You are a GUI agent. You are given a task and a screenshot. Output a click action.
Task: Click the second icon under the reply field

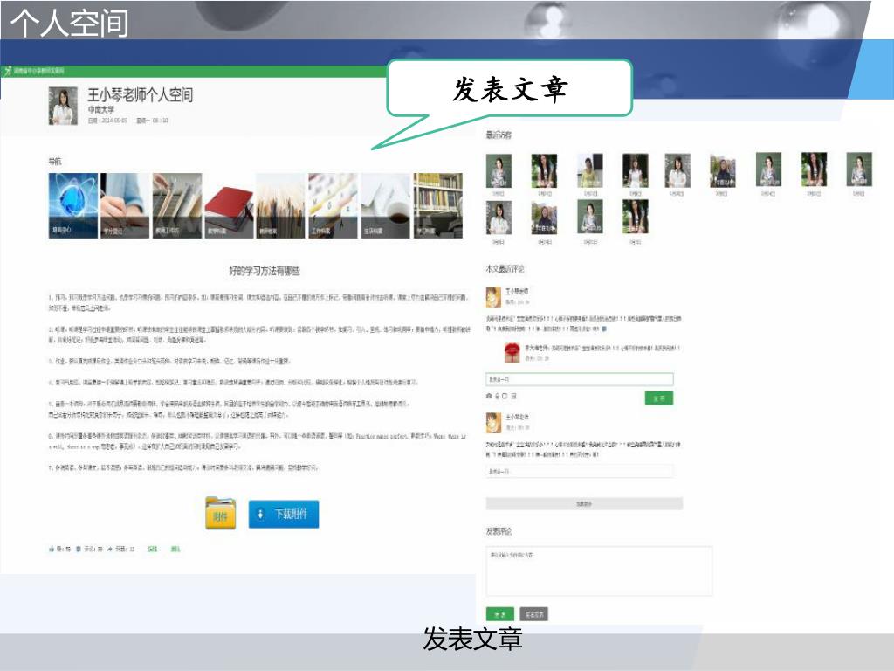[497, 396]
